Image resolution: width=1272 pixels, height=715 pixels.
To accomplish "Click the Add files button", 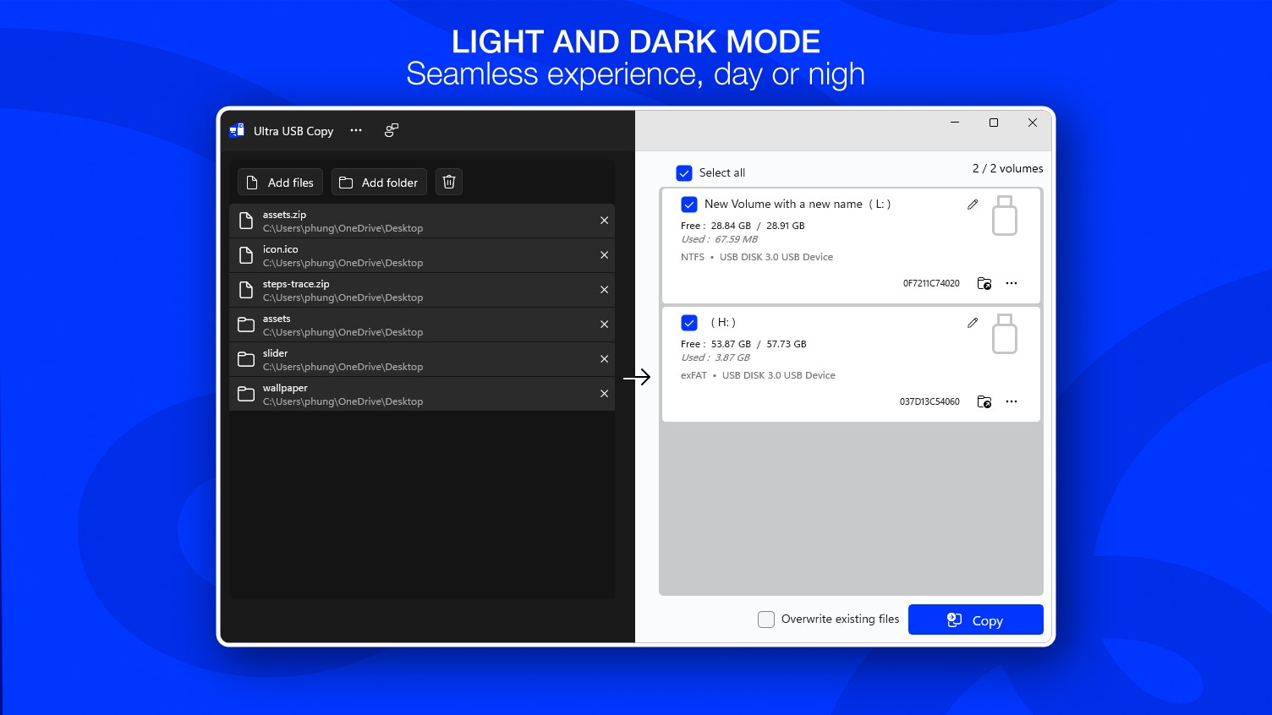I will 280,182.
